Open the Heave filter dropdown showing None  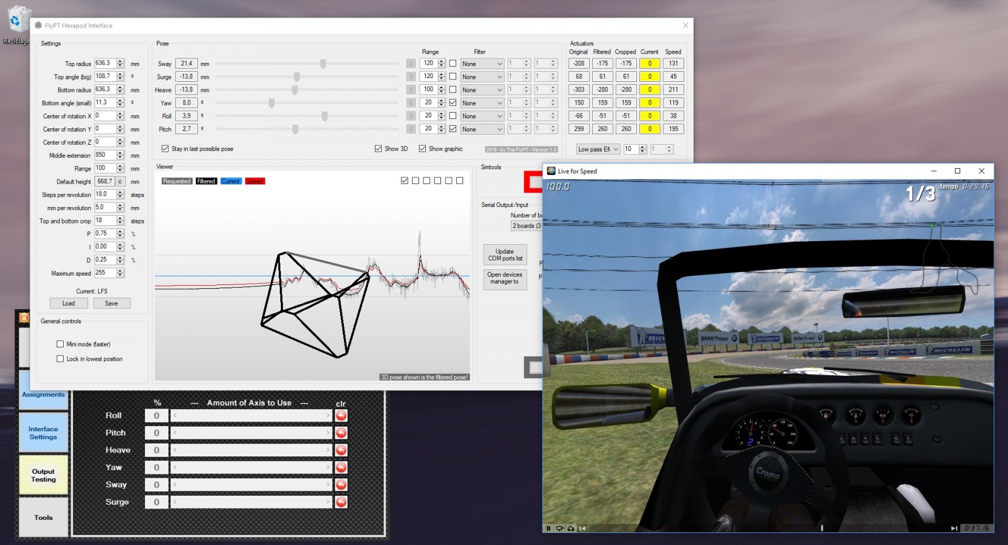point(482,90)
